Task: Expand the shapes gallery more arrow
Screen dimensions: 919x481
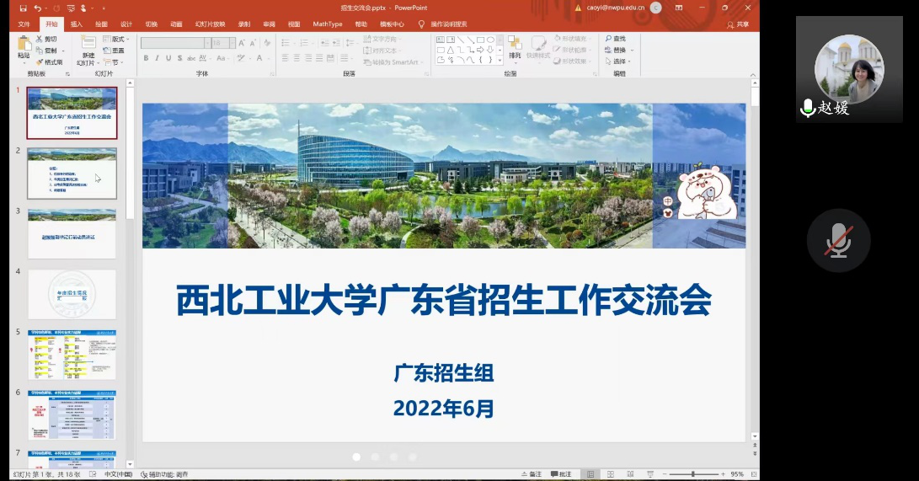Action: pyautogui.click(x=500, y=61)
